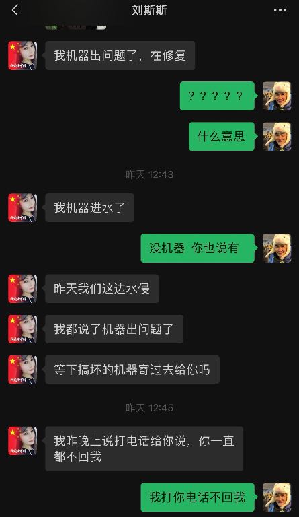The height and width of the screenshot is (517, 299).
Task: Tap avatar next to 我都说了机器出问题了
Action: tap(23, 329)
